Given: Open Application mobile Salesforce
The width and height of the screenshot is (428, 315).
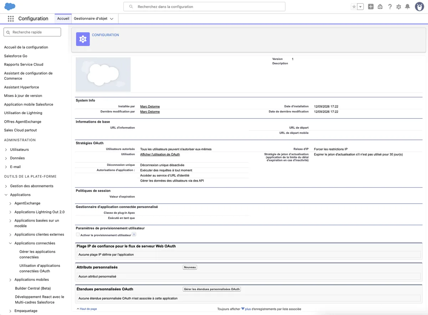Looking at the screenshot, I should pos(29,105).
